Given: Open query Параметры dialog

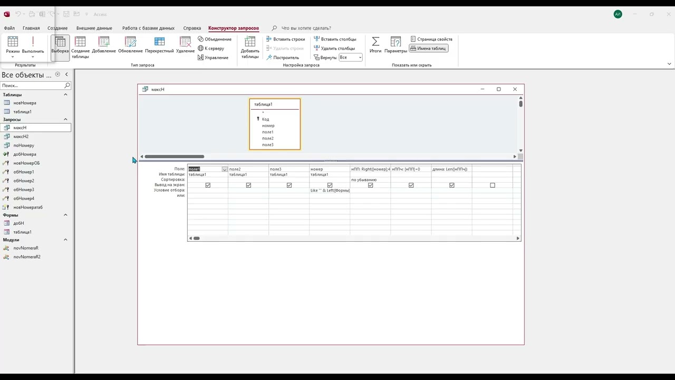Looking at the screenshot, I should pos(396,45).
